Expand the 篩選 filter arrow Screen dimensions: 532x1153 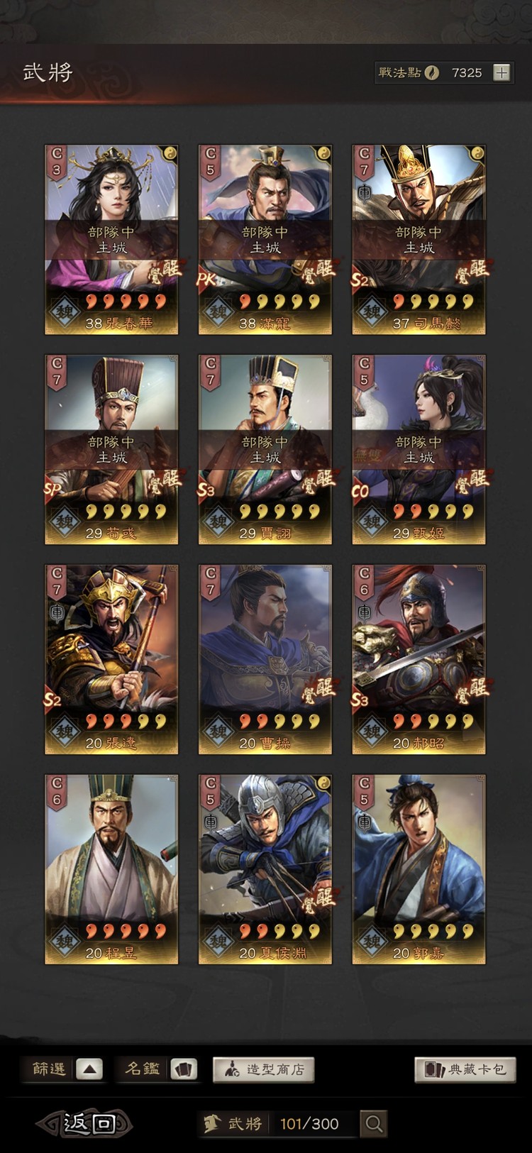89,1069
